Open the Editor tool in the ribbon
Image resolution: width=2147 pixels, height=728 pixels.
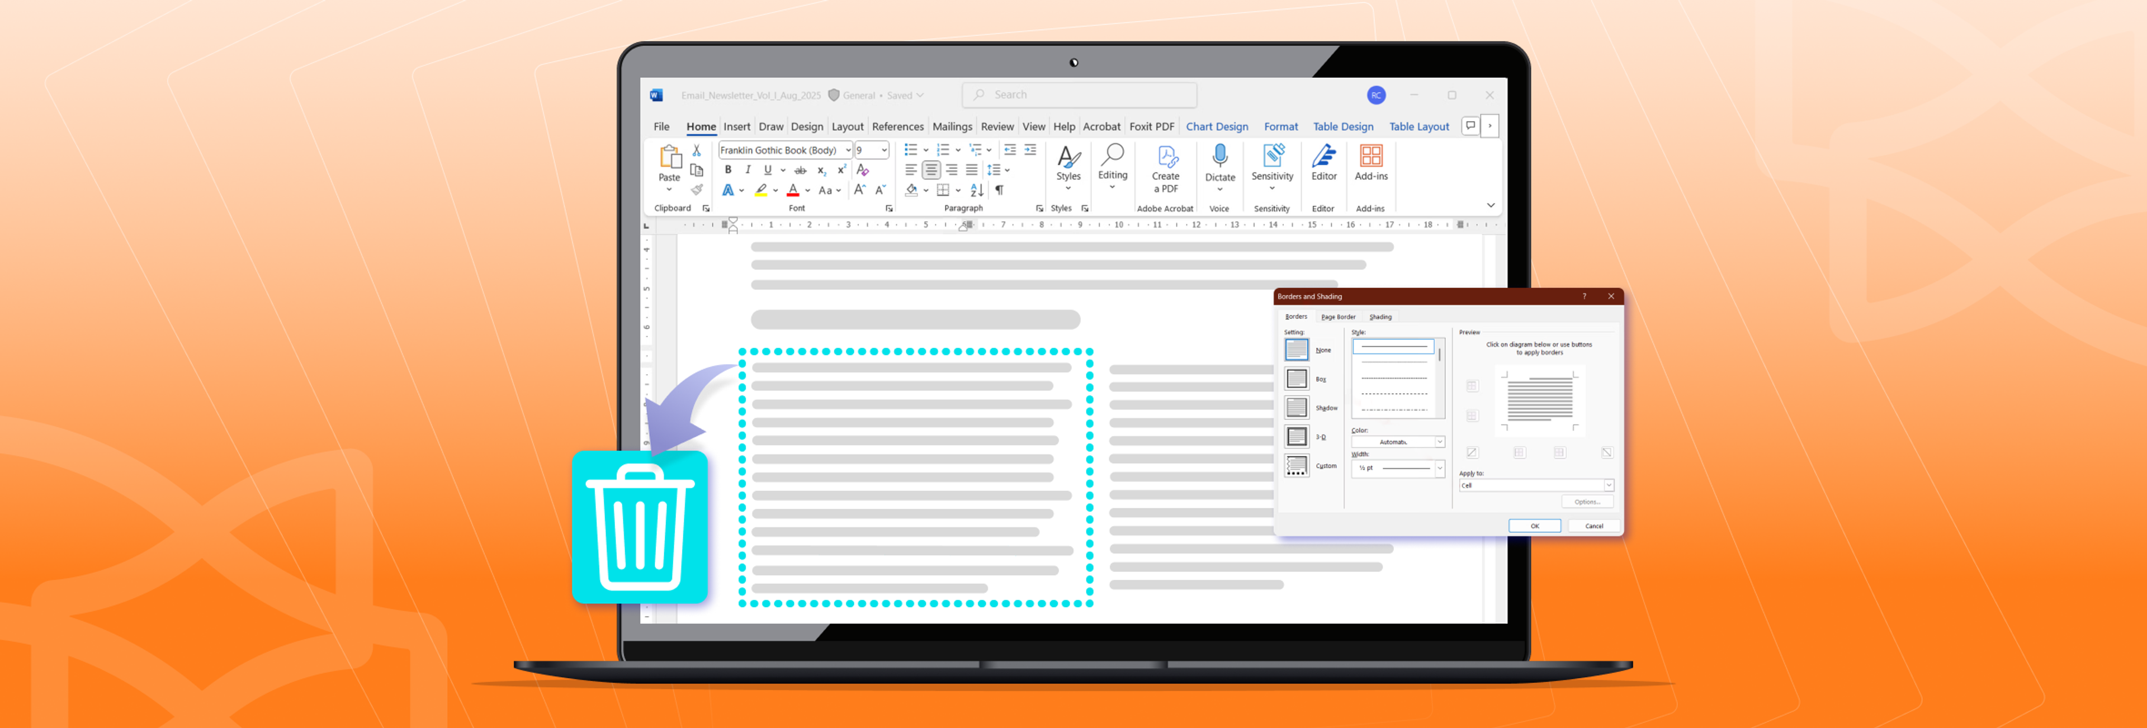[x=1323, y=163]
